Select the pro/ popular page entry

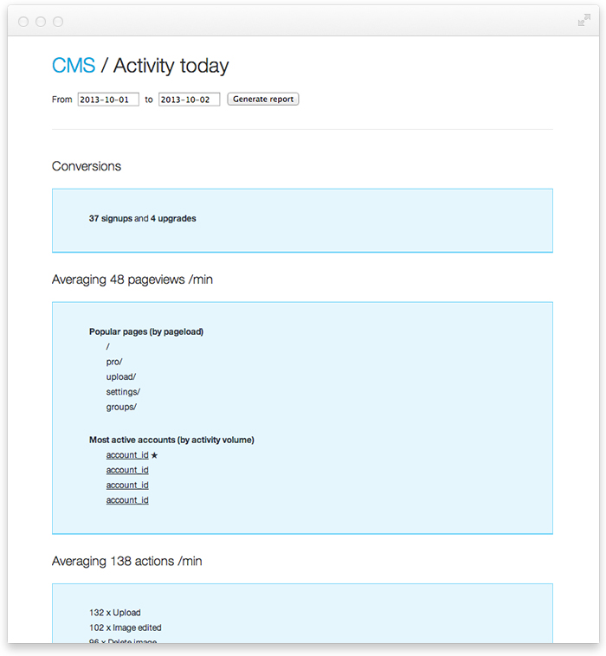coord(114,361)
